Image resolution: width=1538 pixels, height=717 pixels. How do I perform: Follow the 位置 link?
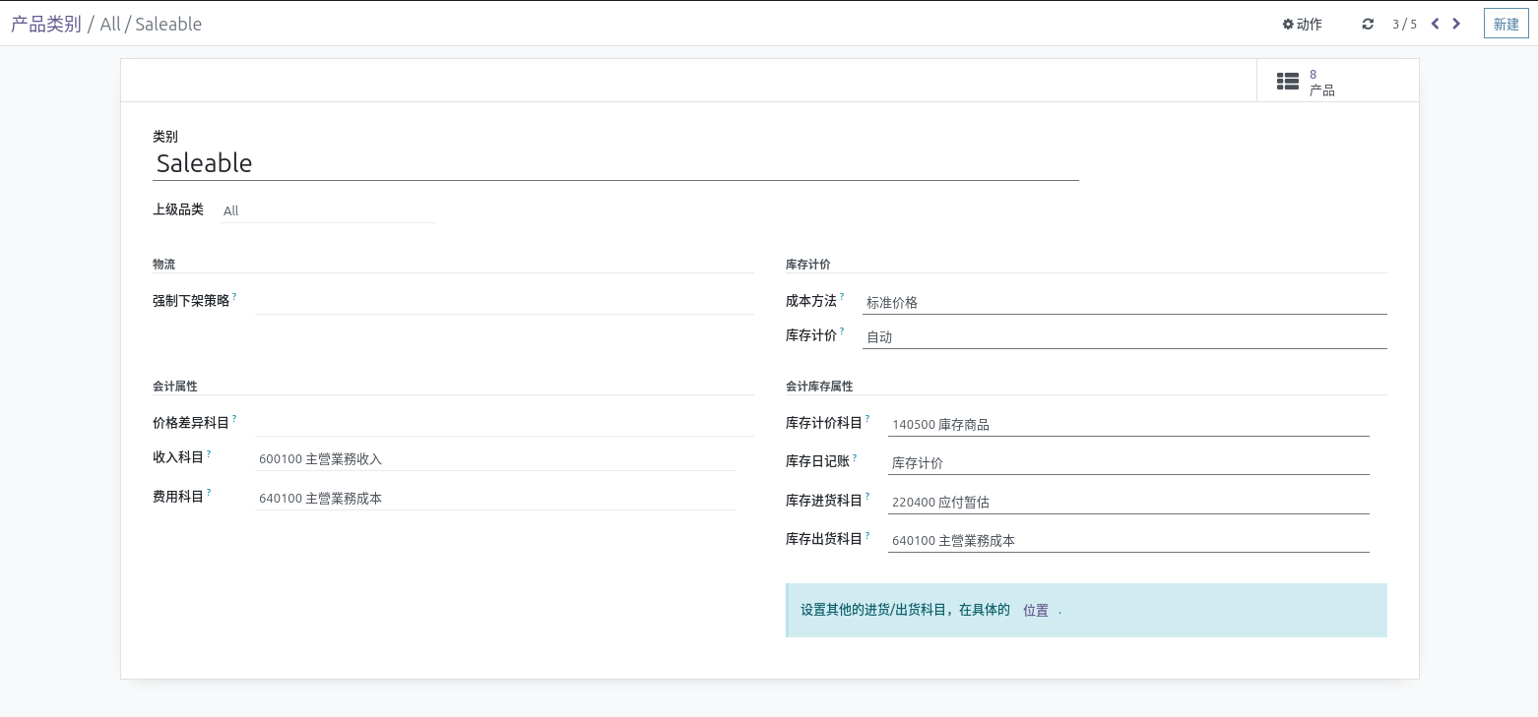click(1036, 610)
